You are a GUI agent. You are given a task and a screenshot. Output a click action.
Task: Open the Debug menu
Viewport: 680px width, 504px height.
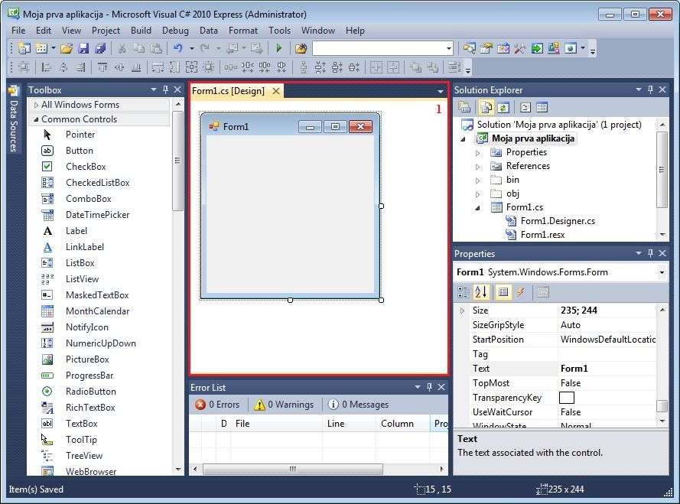pos(175,31)
